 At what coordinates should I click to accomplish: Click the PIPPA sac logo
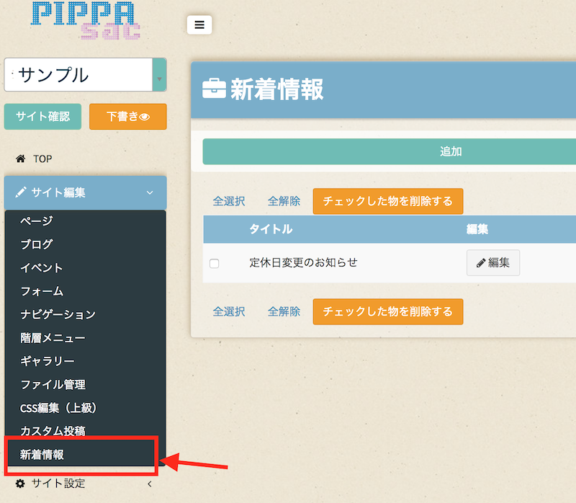(85, 21)
